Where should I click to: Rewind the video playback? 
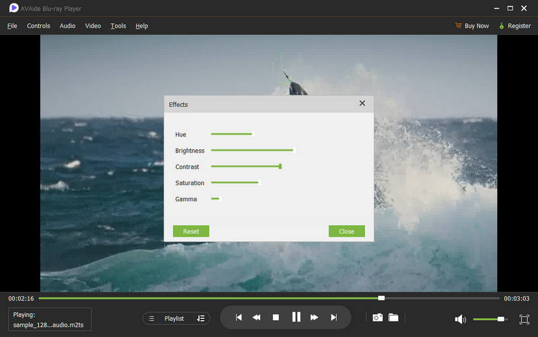pos(256,317)
